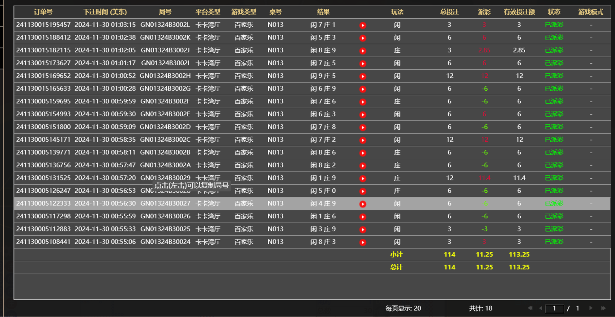Play video for order 241130015195457
Image resolution: width=615 pixels, height=317 pixels.
[362, 25]
